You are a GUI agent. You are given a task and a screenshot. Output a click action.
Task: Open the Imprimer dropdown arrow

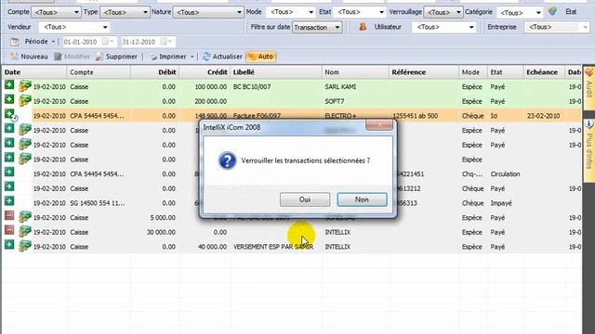(x=192, y=57)
